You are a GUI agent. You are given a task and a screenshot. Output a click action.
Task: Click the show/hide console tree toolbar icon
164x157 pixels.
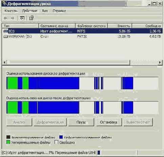pos(22,18)
